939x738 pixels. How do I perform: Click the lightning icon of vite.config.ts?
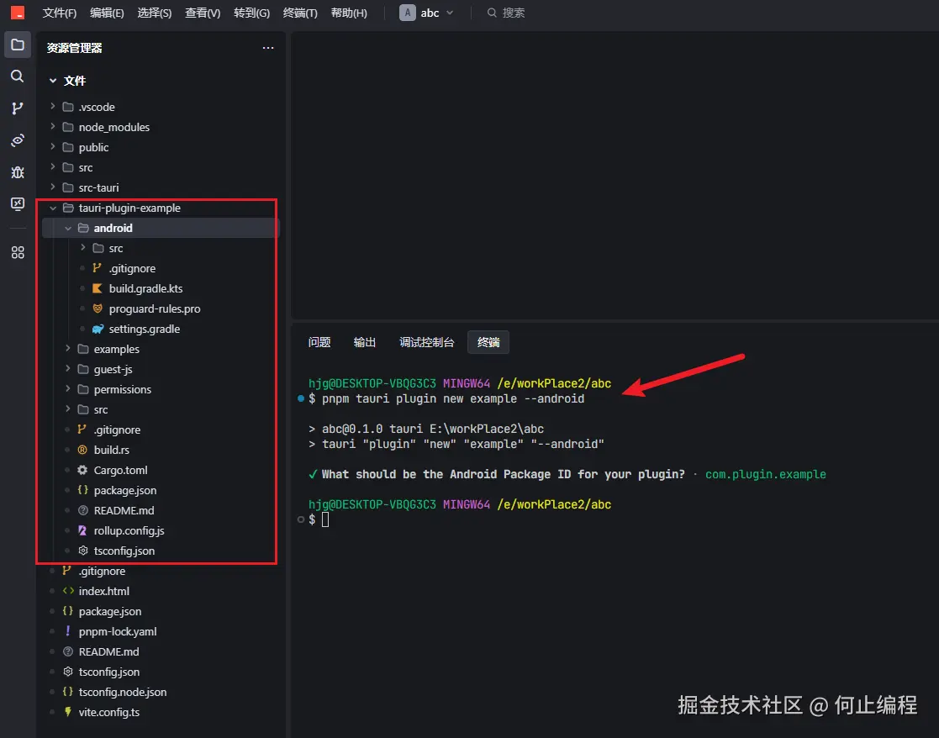tap(67, 712)
